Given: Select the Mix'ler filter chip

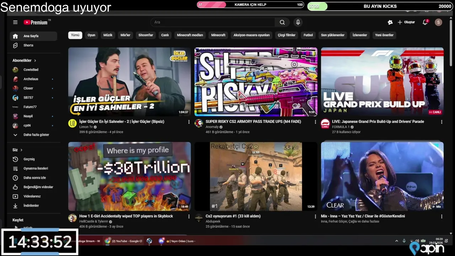Looking at the screenshot, I should tap(125, 35).
